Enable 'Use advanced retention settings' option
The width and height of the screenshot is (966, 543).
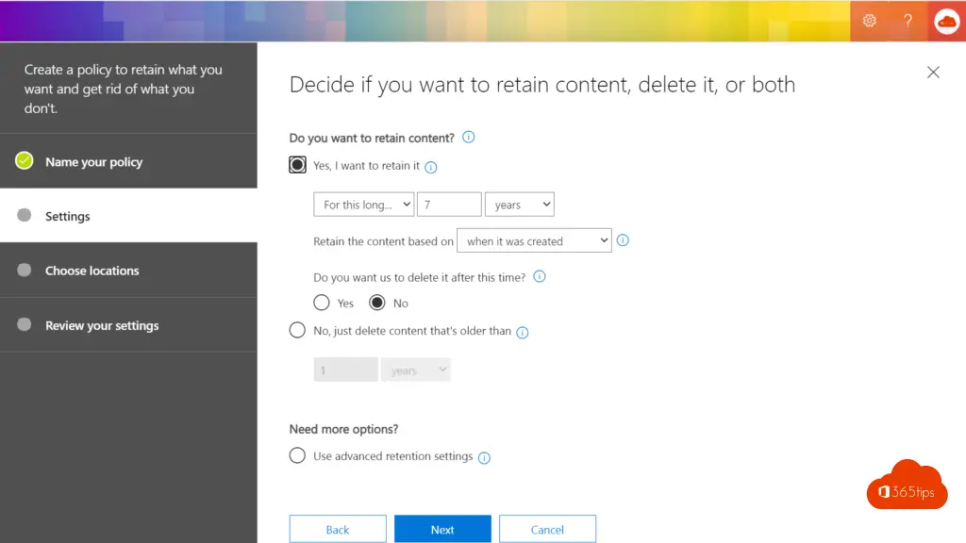(297, 455)
